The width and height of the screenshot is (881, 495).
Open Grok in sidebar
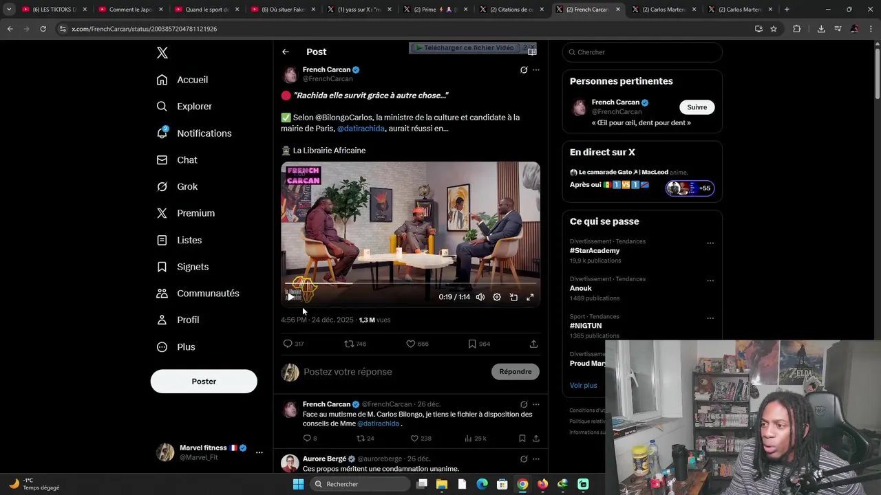tap(177, 186)
